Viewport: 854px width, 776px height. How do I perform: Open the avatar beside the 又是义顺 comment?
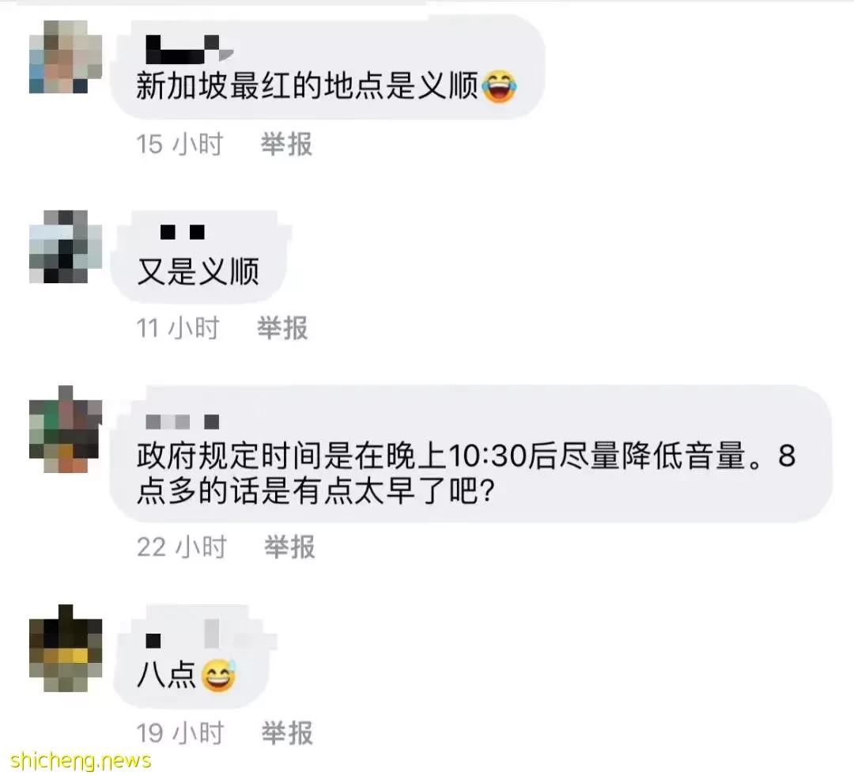coord(66,246)
